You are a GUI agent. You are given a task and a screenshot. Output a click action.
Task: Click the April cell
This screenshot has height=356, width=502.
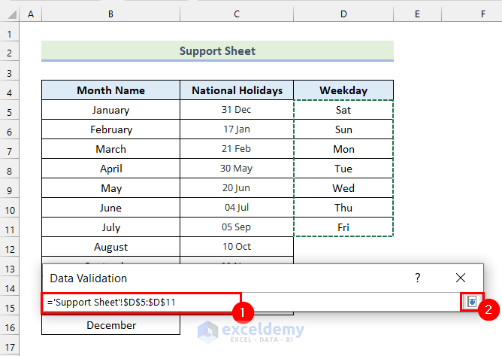[110, 169]
